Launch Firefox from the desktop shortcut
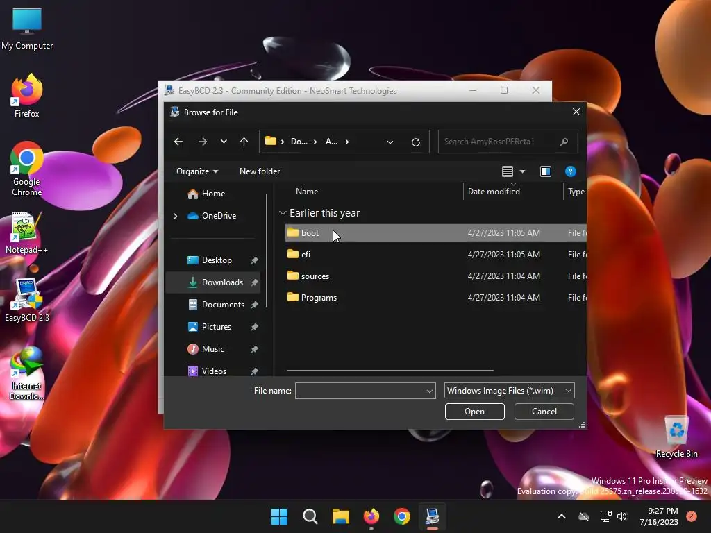Image resolution: width=711 pixels, height=533 pixels. [27, 96]
